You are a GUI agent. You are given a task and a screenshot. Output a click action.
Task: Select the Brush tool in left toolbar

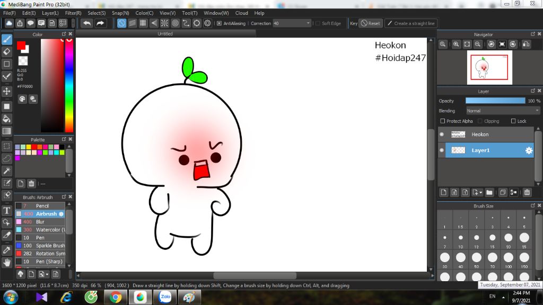point(6,39)
